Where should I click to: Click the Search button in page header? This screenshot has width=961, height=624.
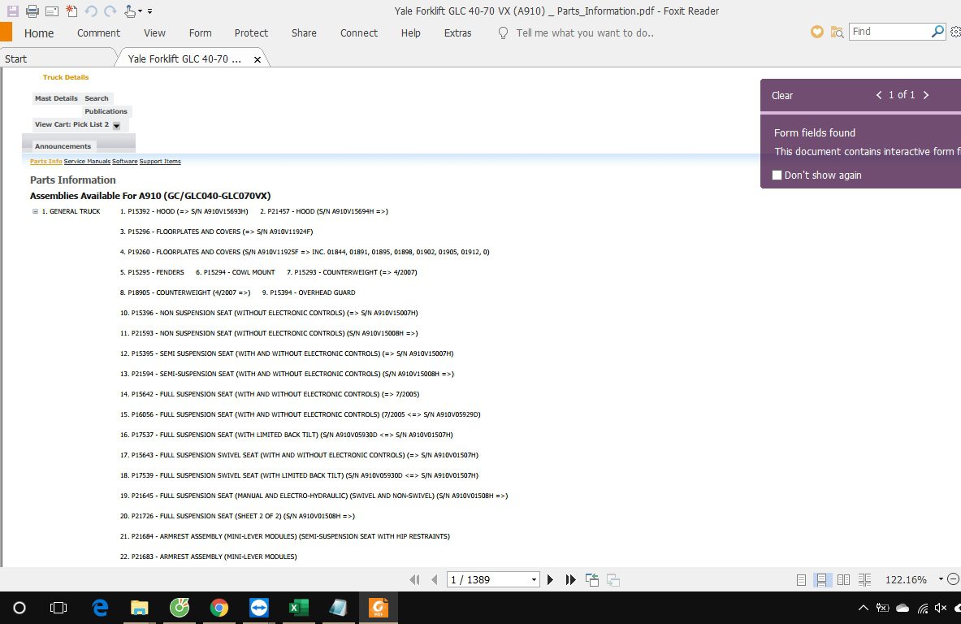(x=96, y=98)
